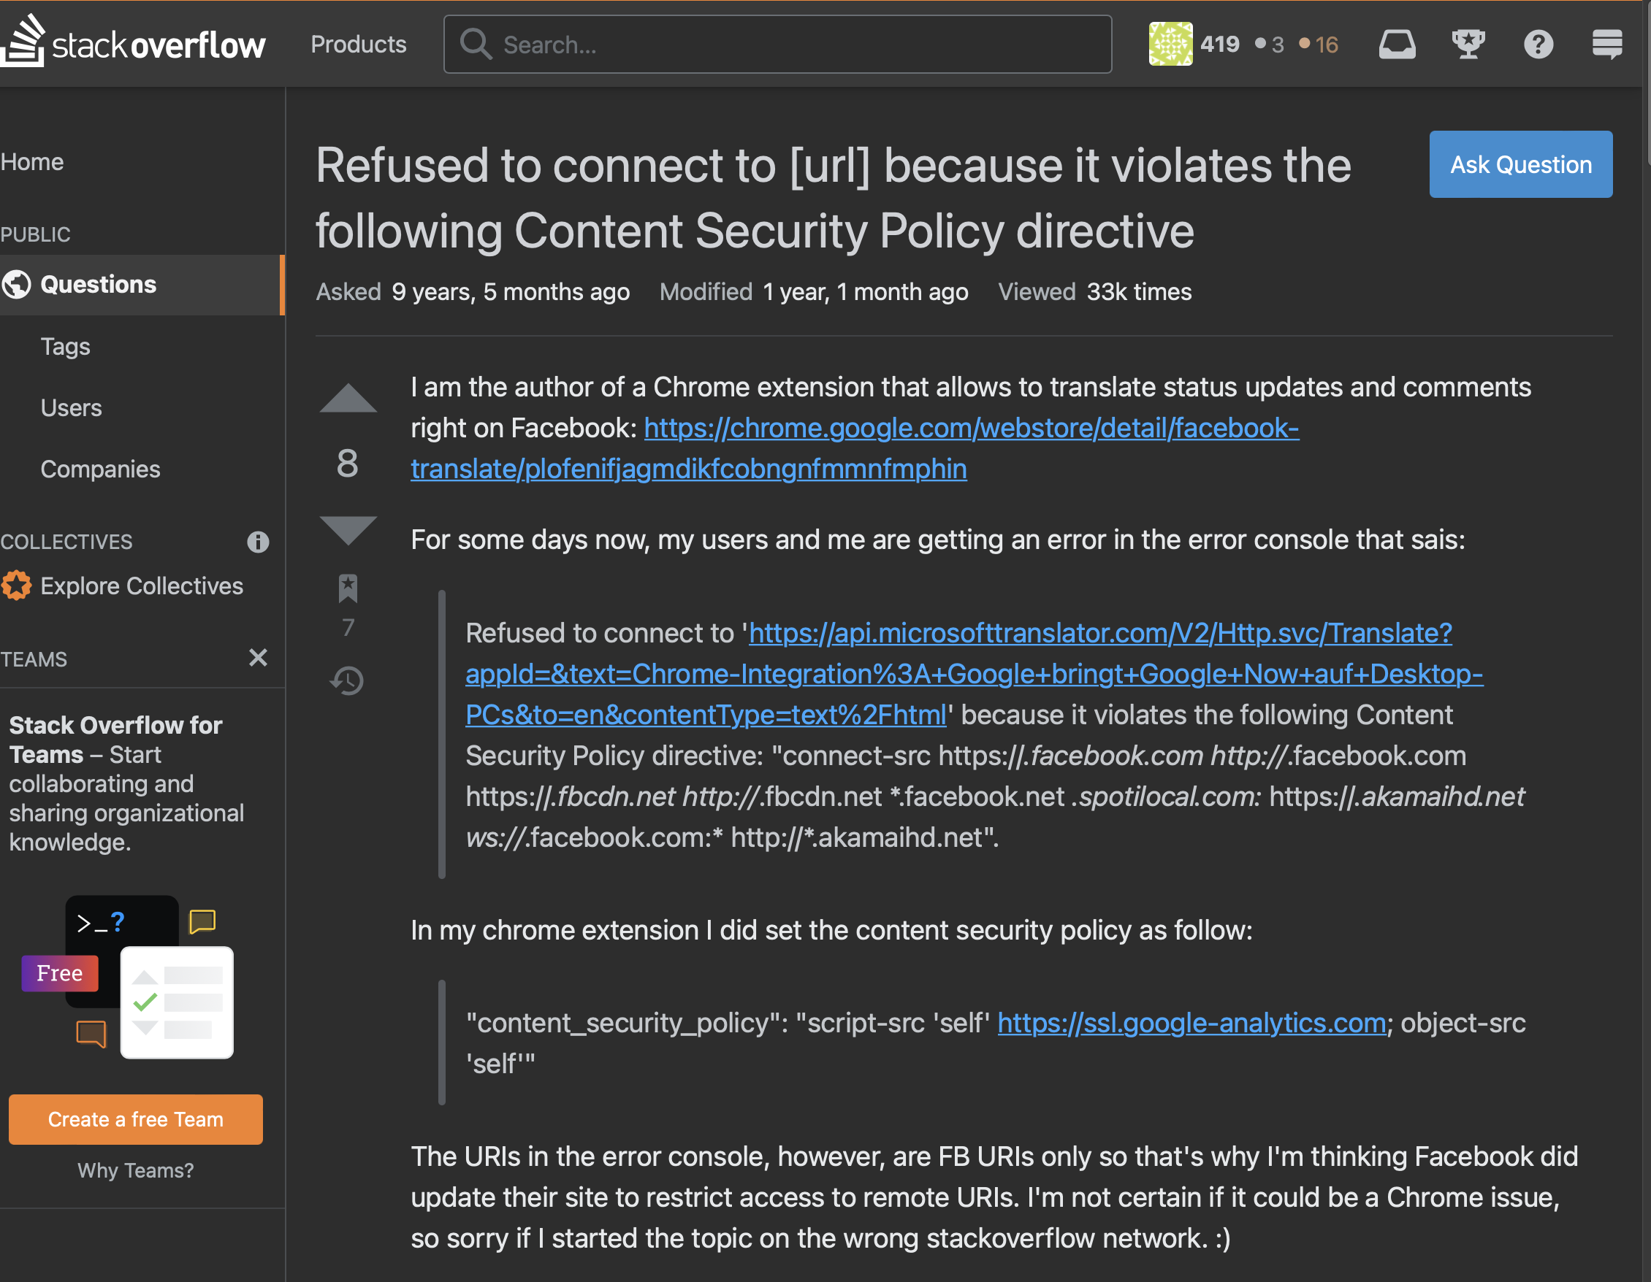Select Companies in left navigation

(x=100, y=469)
